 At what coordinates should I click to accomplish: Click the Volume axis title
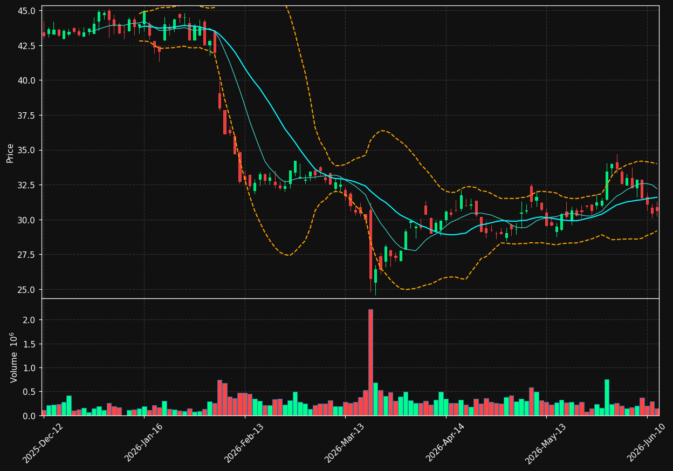tap(14, 357)
